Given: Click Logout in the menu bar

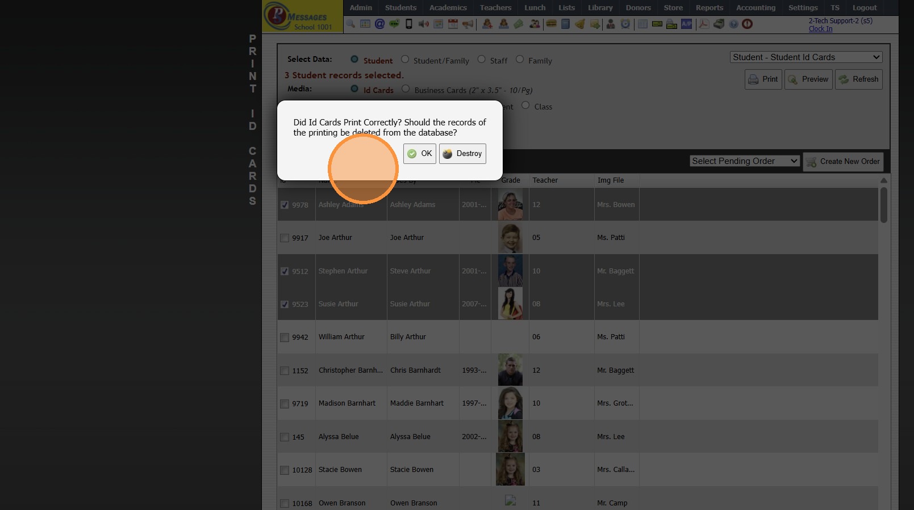Looking at the screenshot, I should pyautogui.click(x=865, y=8).
